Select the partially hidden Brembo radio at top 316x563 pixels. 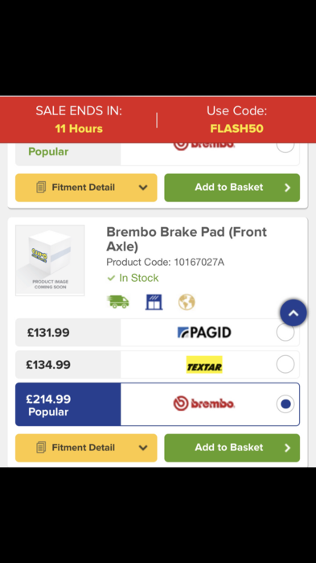click(285, 146)
